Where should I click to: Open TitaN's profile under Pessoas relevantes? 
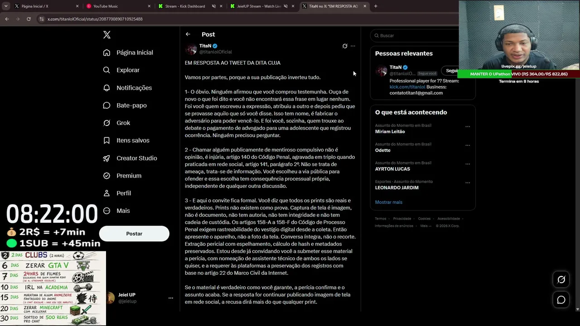pos(396,67)
